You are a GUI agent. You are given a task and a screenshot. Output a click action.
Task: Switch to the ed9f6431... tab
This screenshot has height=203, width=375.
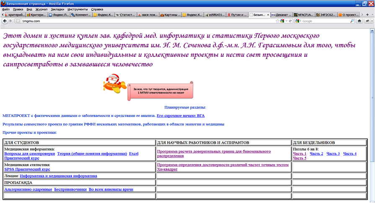point(215,15)
